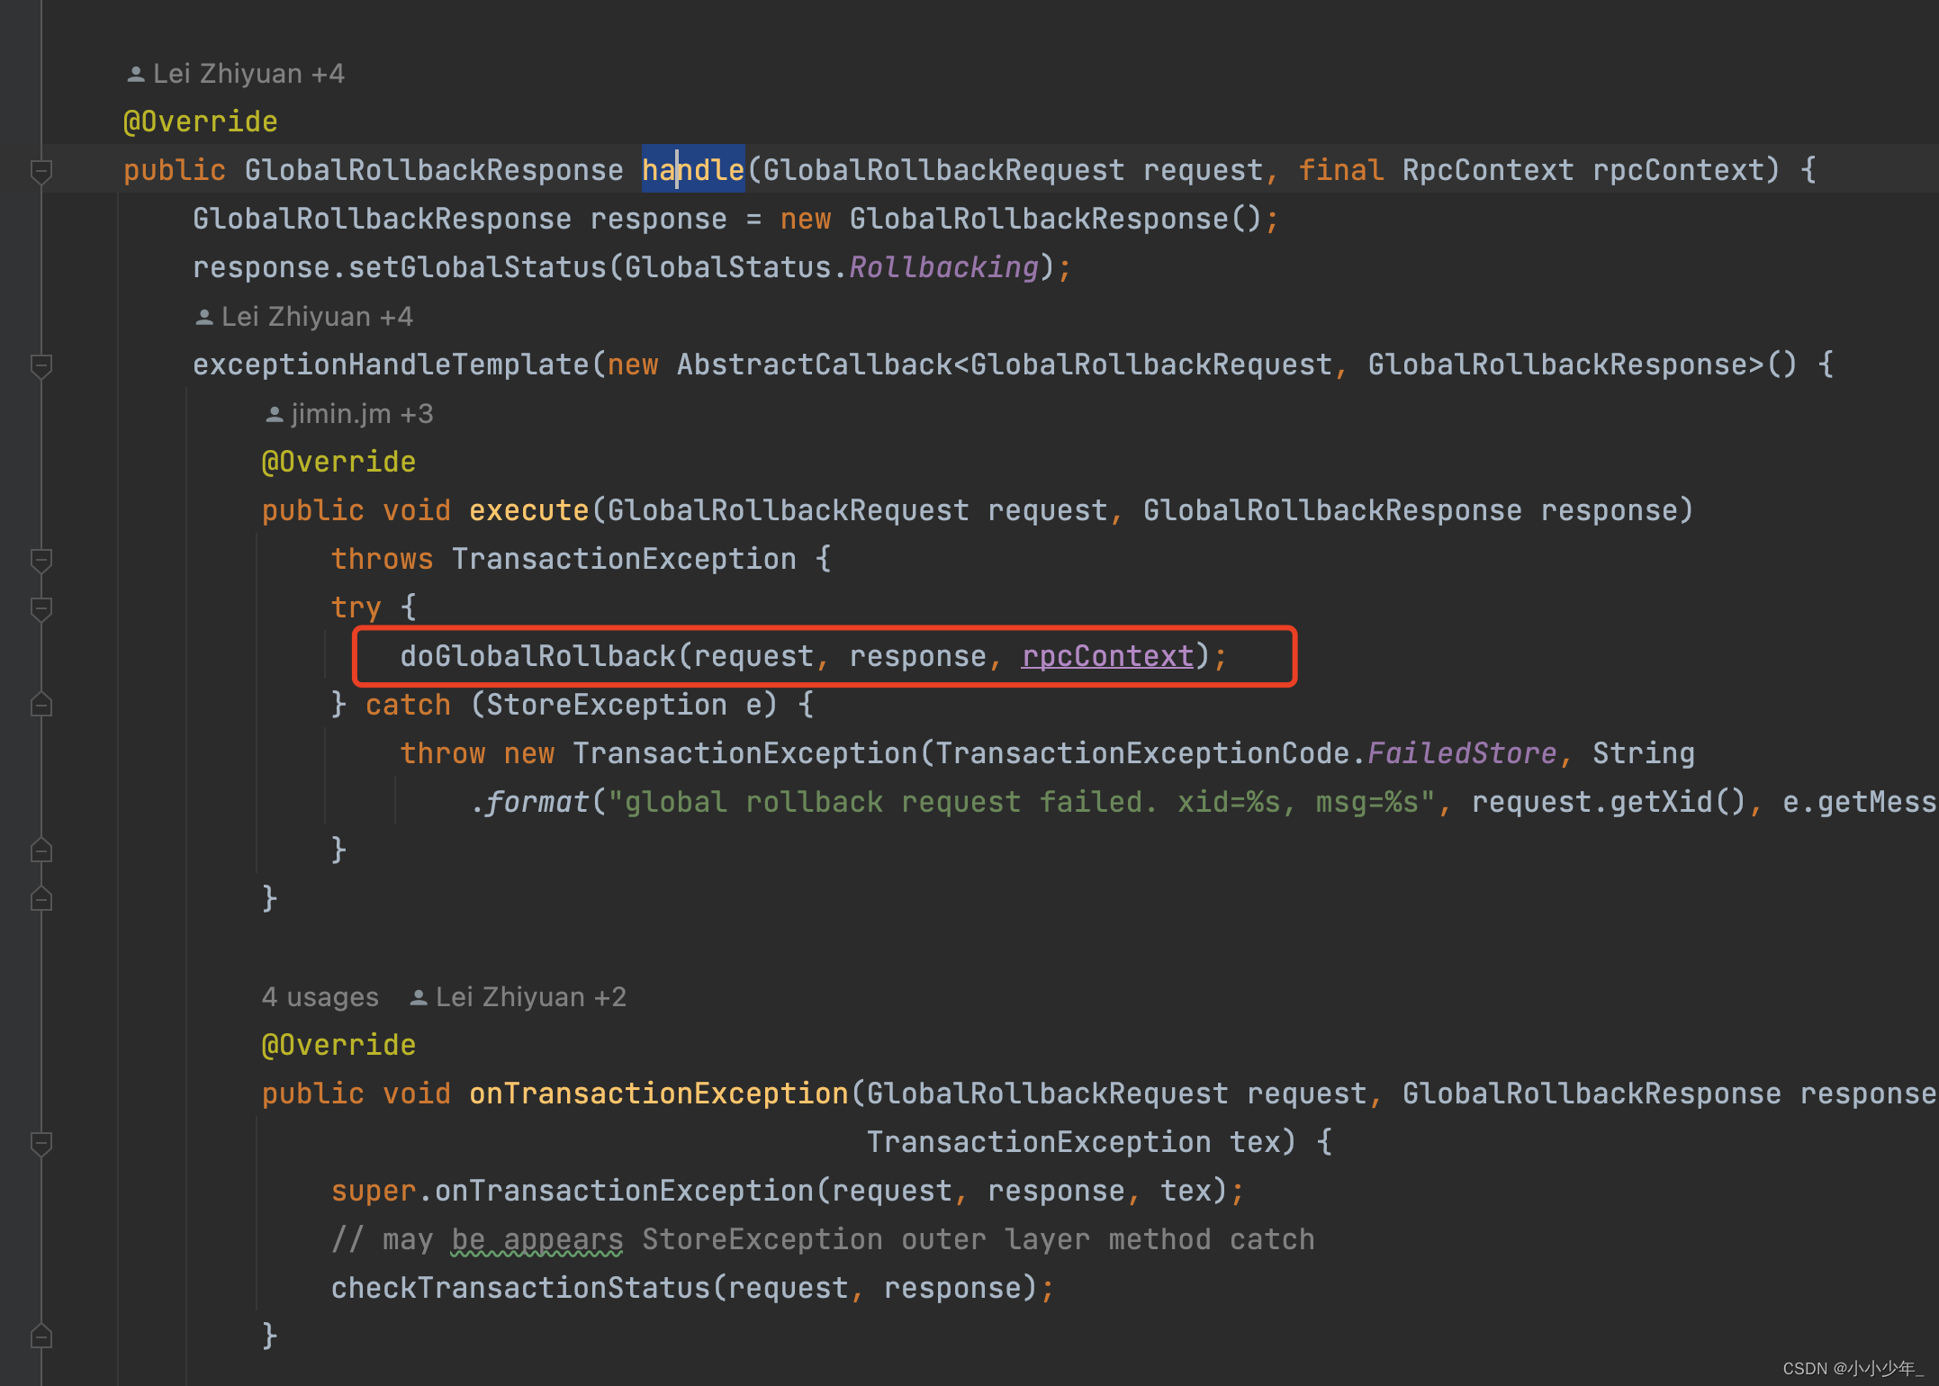Click the @Override annotation above onTransactionException
Viewport: 1939px width, 1386px height.
point(339,1045)
